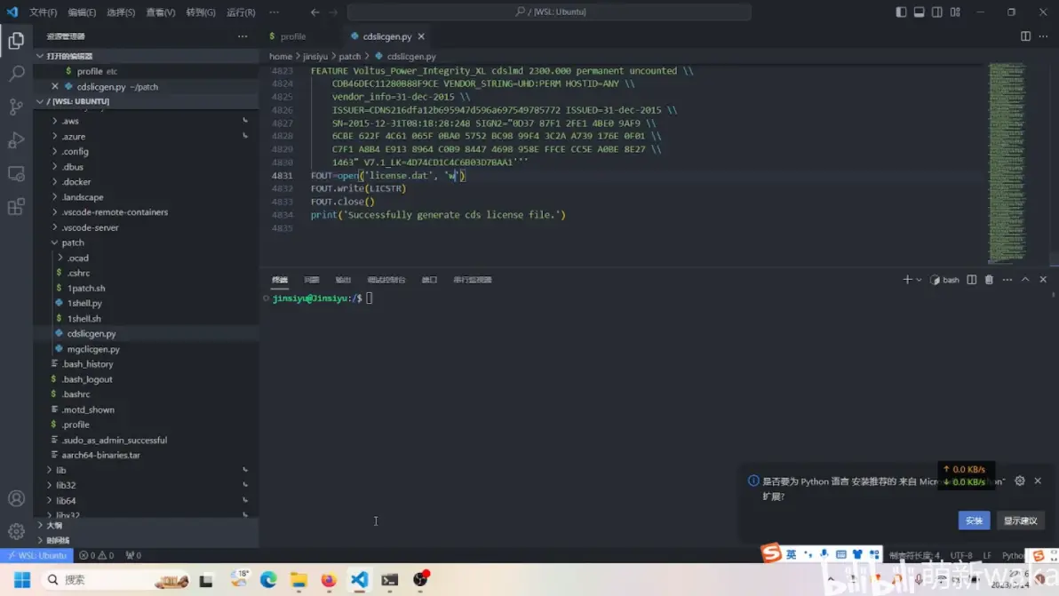The height and width of the screenshot is (596, 1059).
Task: Click the WSL: Ubuntu remote indicator
Action: [36, 555]
